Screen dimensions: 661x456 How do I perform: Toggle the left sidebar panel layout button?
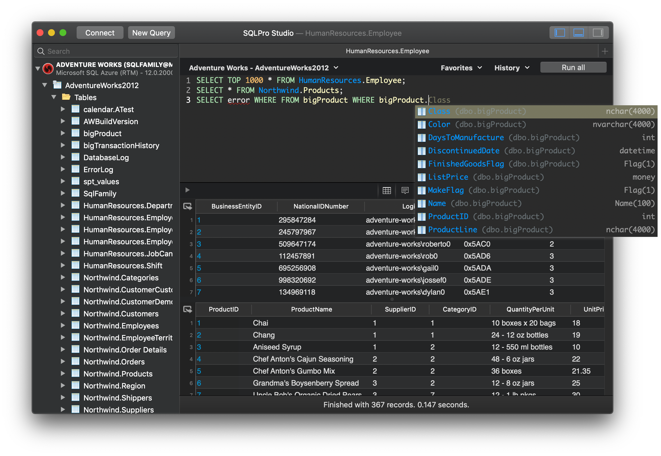pyautogui.click(x=559, y=33)
